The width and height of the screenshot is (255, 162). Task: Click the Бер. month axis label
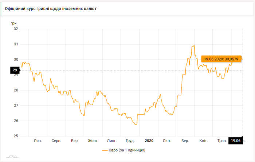(x=185, y=140)
